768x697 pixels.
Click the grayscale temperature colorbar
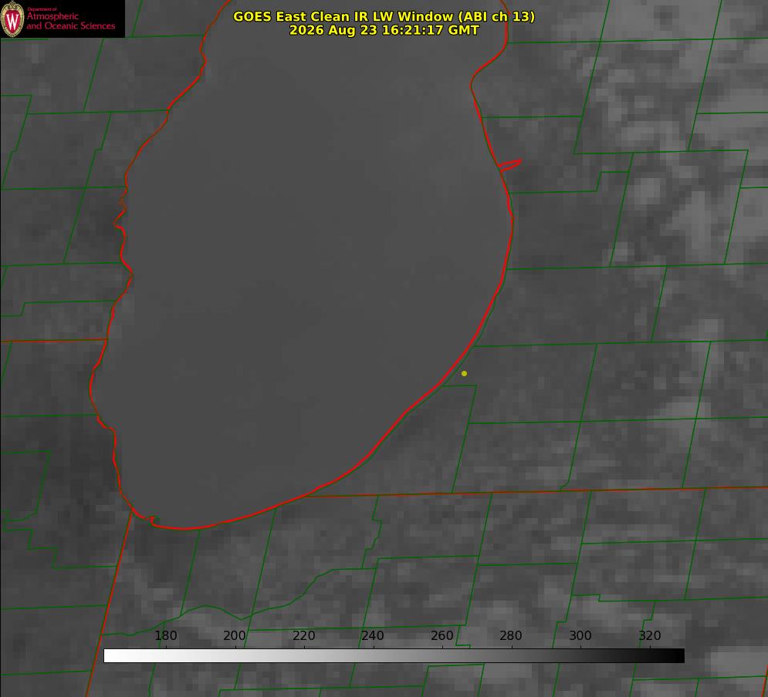[x=394, y=655]
